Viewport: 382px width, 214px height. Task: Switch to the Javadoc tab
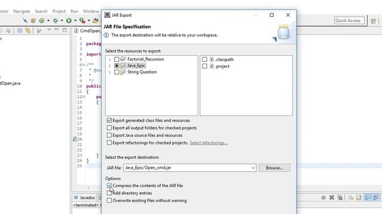click(x=85, y=197)
